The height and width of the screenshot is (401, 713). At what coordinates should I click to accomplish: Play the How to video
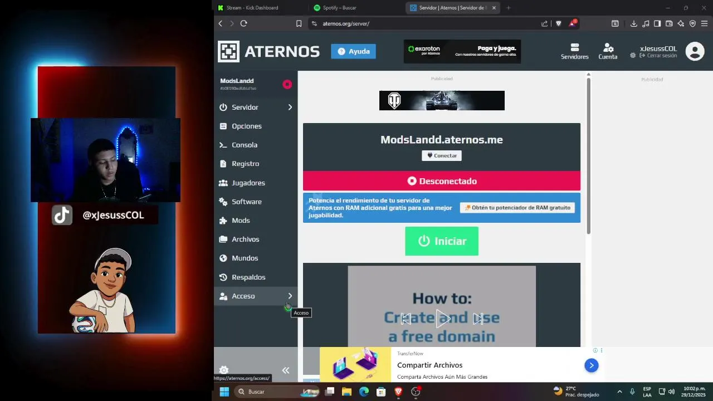coord(442,319)
